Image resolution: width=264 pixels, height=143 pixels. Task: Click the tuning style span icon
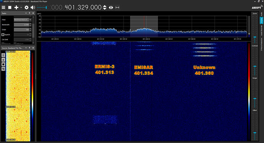[117, 7]
